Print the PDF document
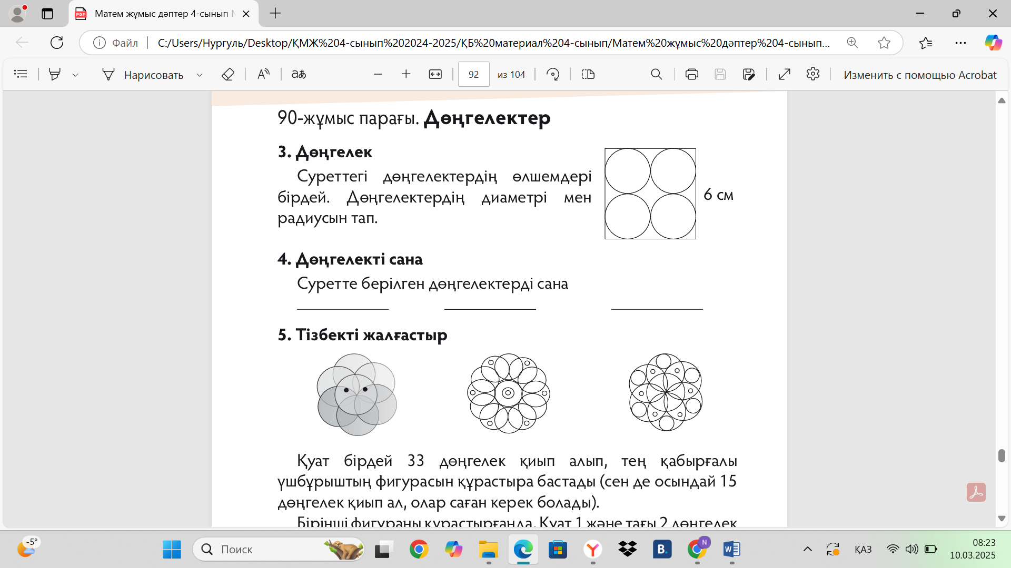 click(x=691, y=74)
